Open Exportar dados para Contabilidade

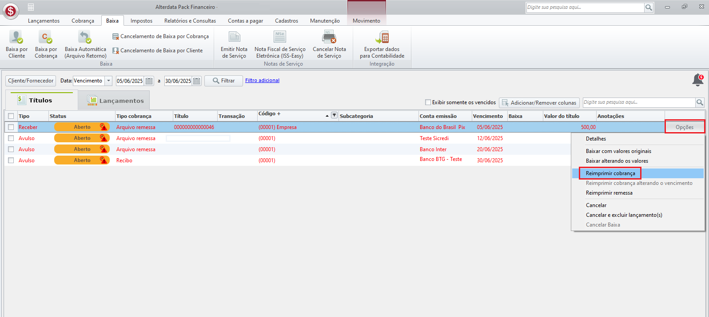pos(382,38)
